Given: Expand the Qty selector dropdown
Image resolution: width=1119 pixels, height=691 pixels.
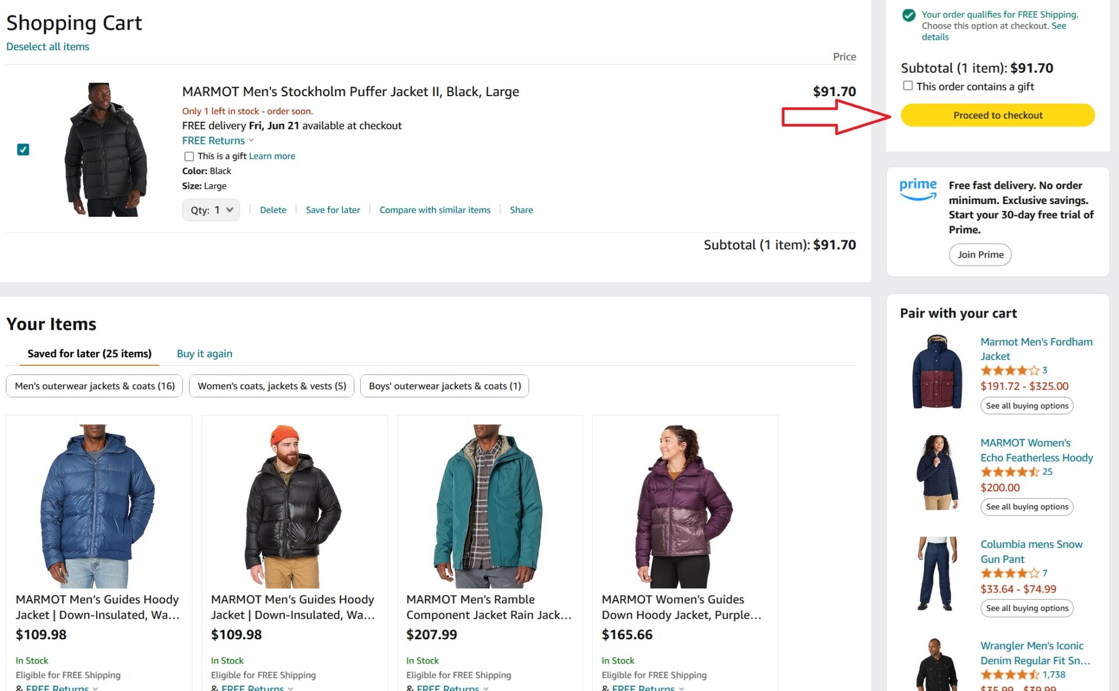Looking at the screenshot, I should tap(209, 209).
